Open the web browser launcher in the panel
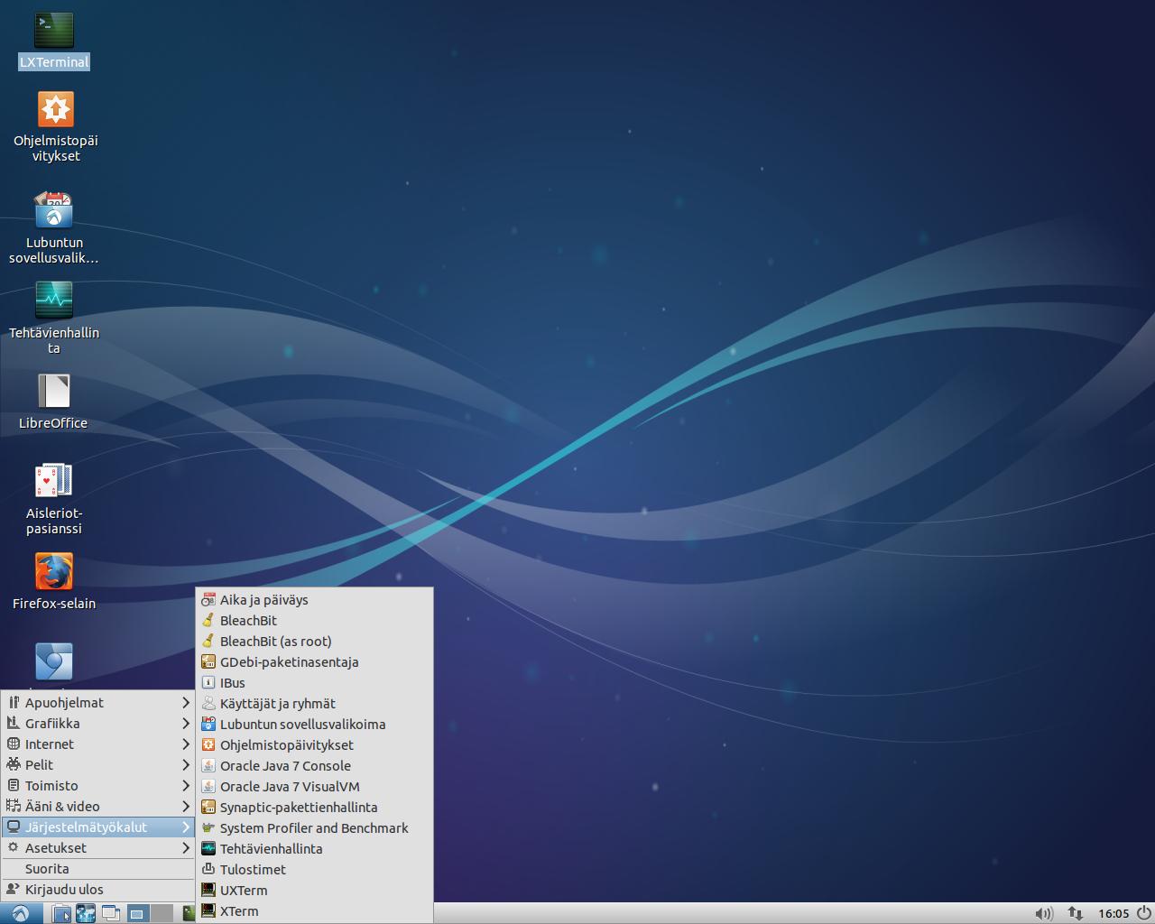Screen dimensions: 1155x924 (86, 913)
